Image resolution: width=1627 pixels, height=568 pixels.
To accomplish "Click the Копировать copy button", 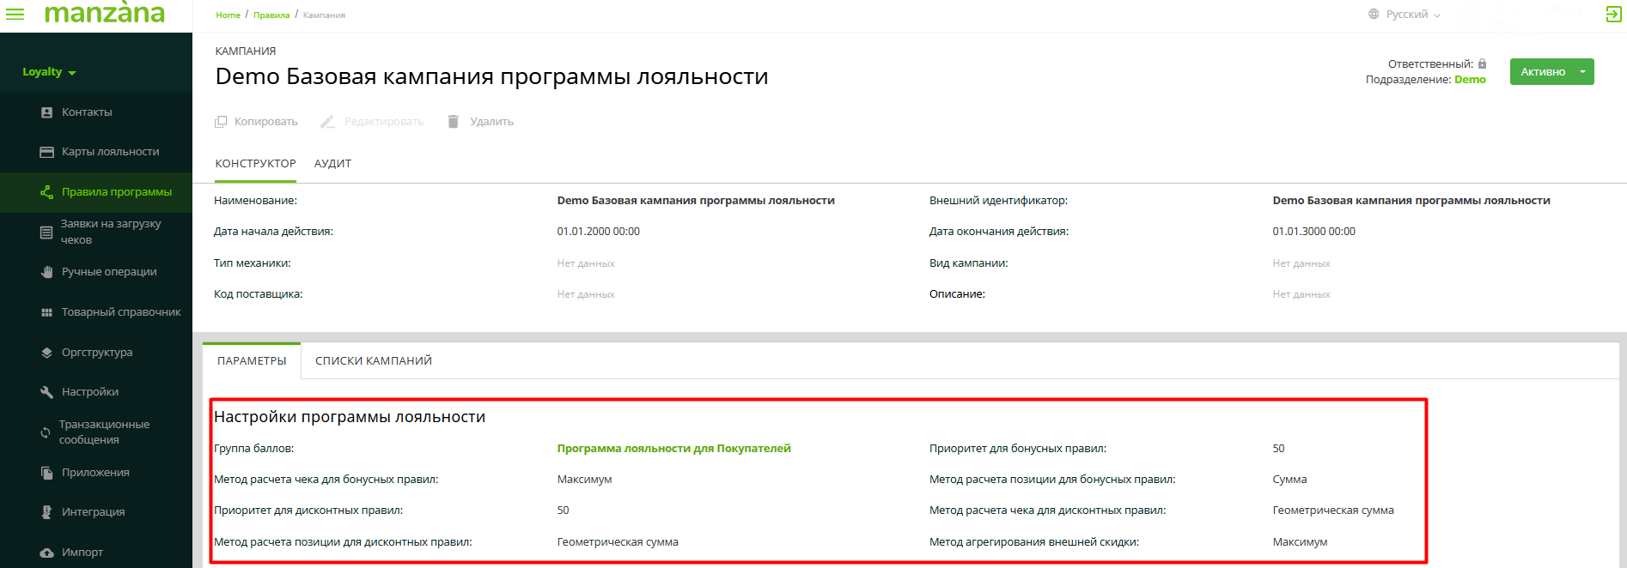I will pyautogui.click(x=256, y=122).
